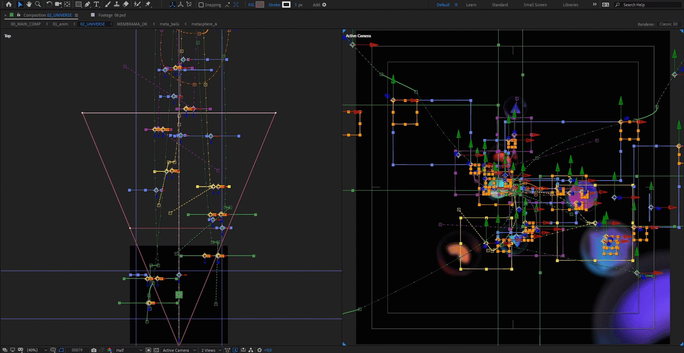
Task: Open the Default workspace menu icon
Action: (x=456, y=5)
